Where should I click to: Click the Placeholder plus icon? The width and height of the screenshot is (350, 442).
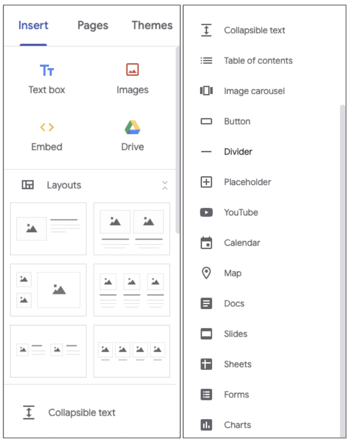[x=206, y=182]
